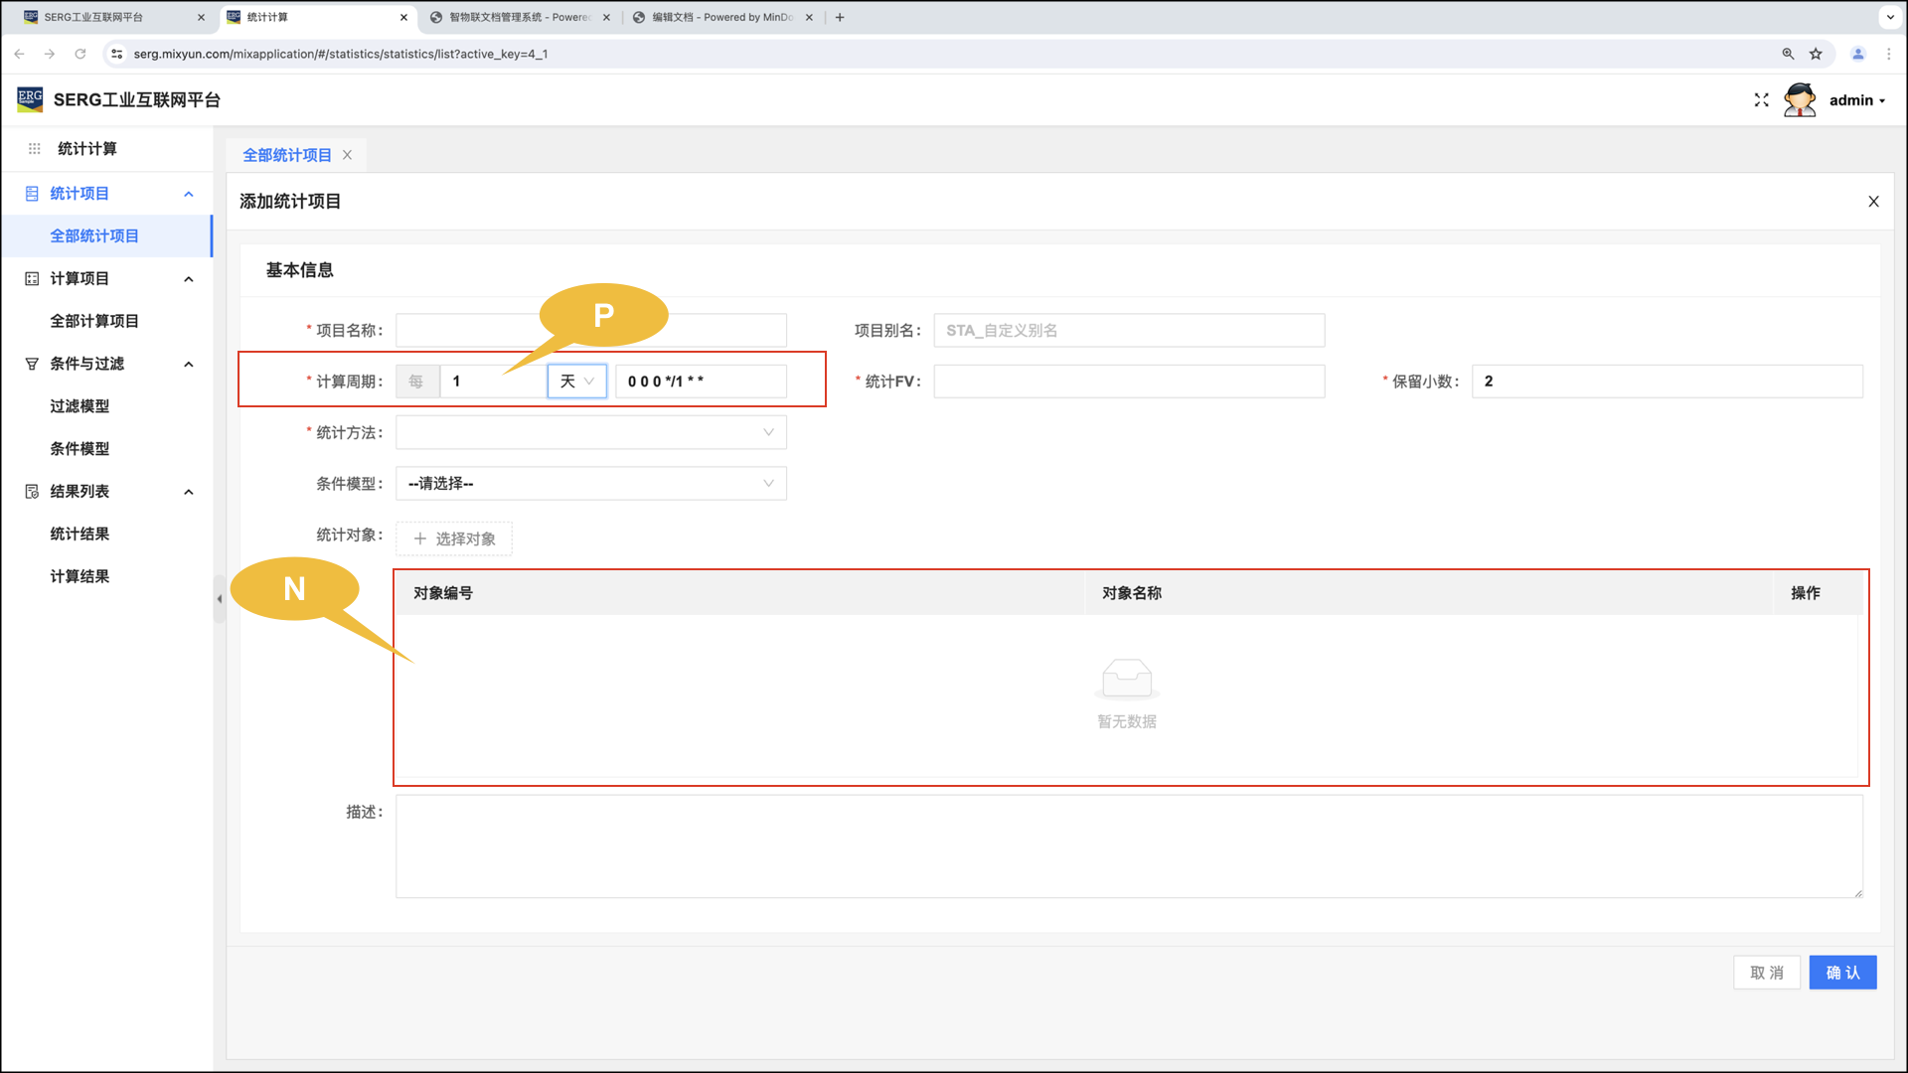Open the 统计方法 dropdown

click(590, 432)
